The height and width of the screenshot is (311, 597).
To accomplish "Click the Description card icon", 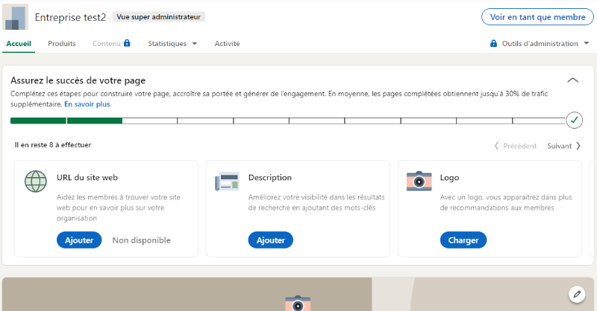I will 227,181.
